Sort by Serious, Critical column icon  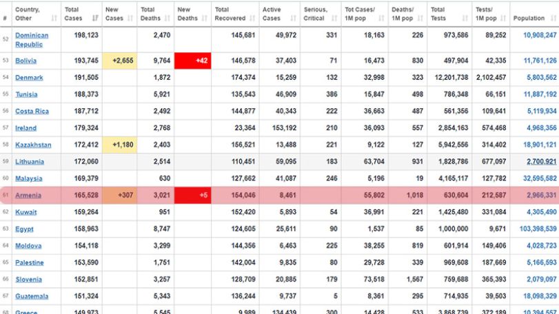(x=334, y=18)
